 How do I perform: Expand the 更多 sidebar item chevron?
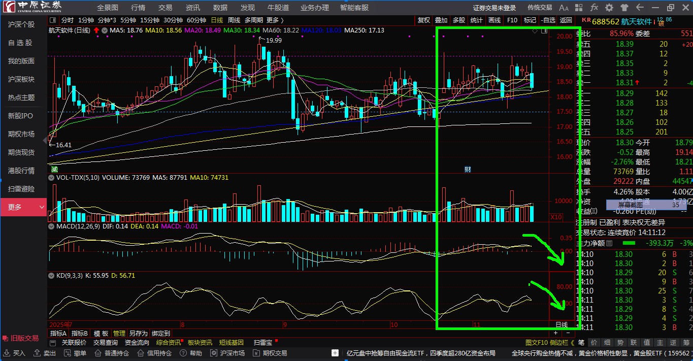(42, 207)
